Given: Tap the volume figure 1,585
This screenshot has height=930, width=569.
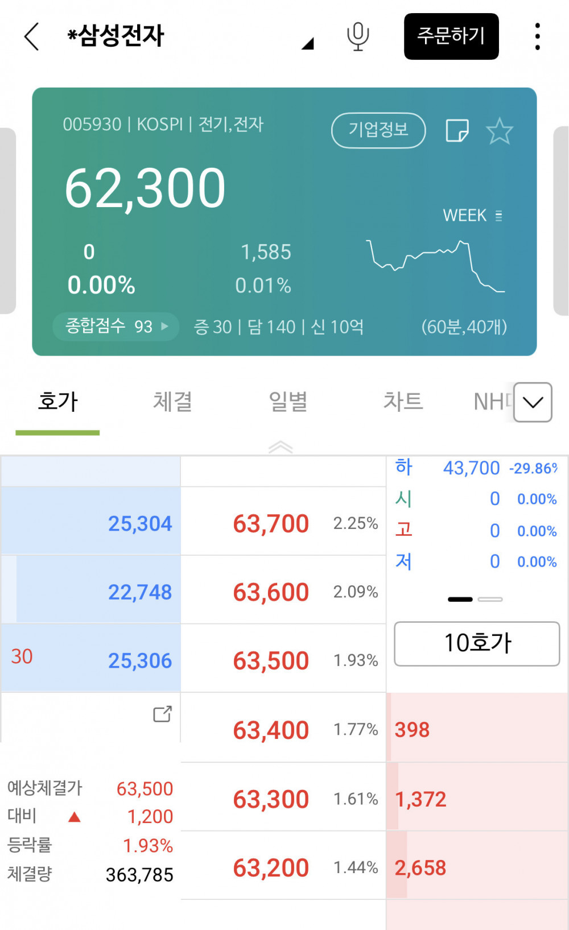Looking at the screenshot, I should (266, 252).
